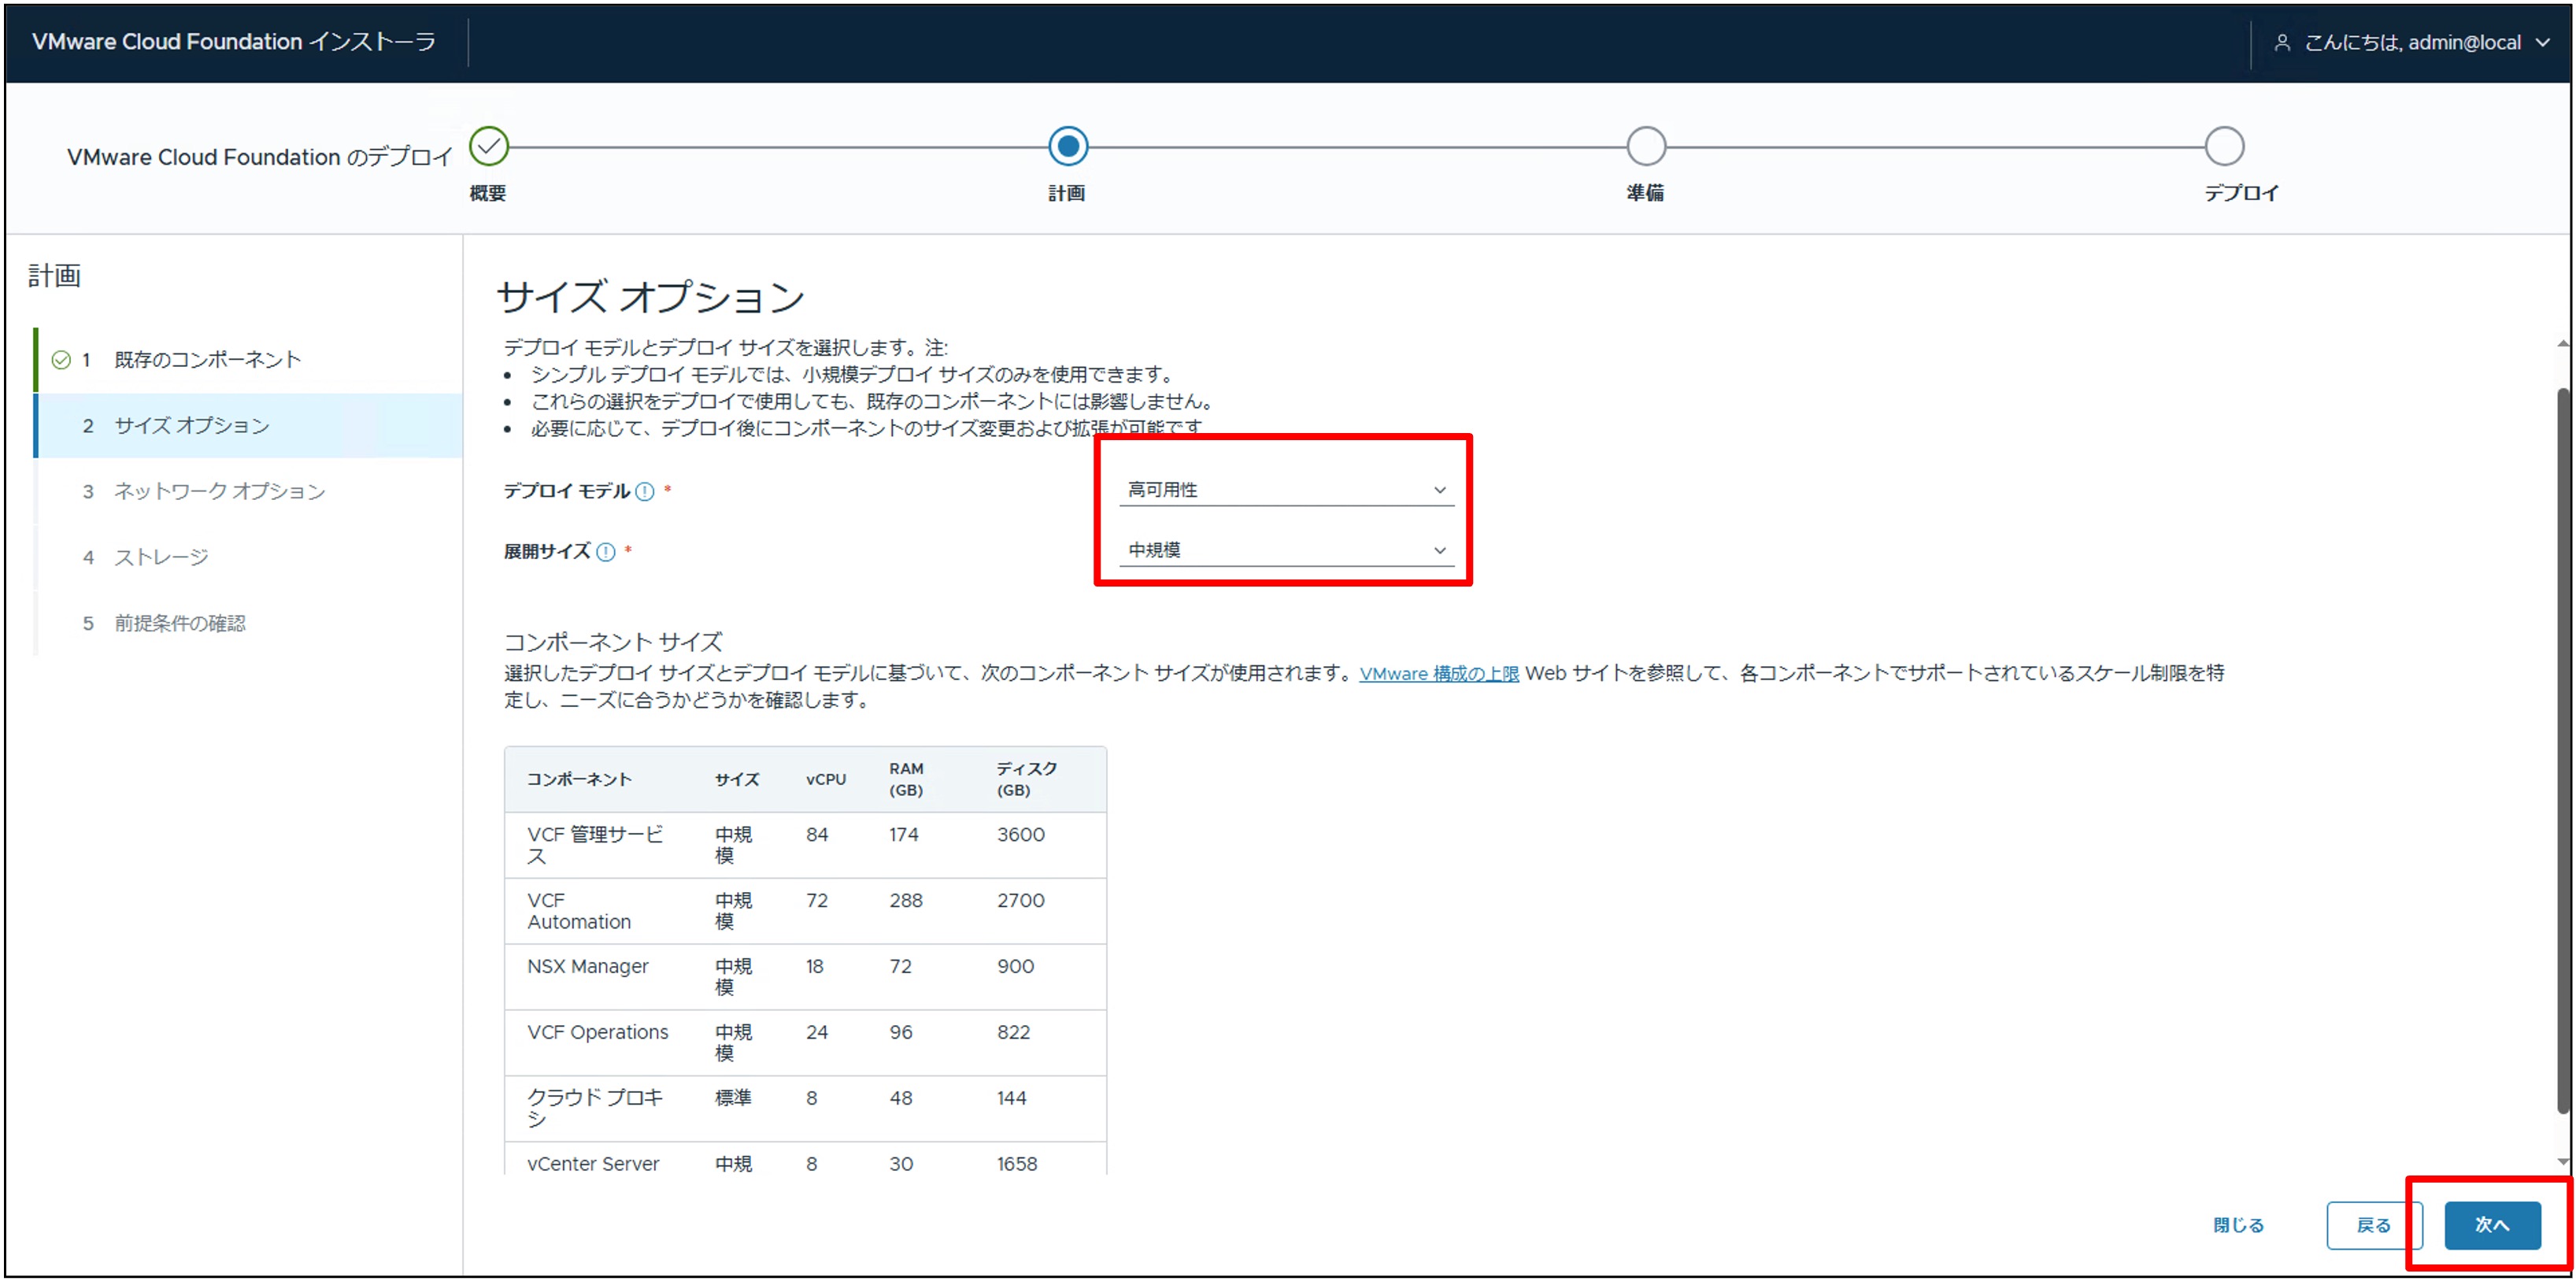Screen dimensions: 2576x1281
Task: Click the デプロイ step circle
Action: tap(2224, 147)
